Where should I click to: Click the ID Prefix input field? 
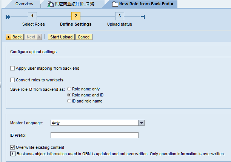(x=94, y=135)
